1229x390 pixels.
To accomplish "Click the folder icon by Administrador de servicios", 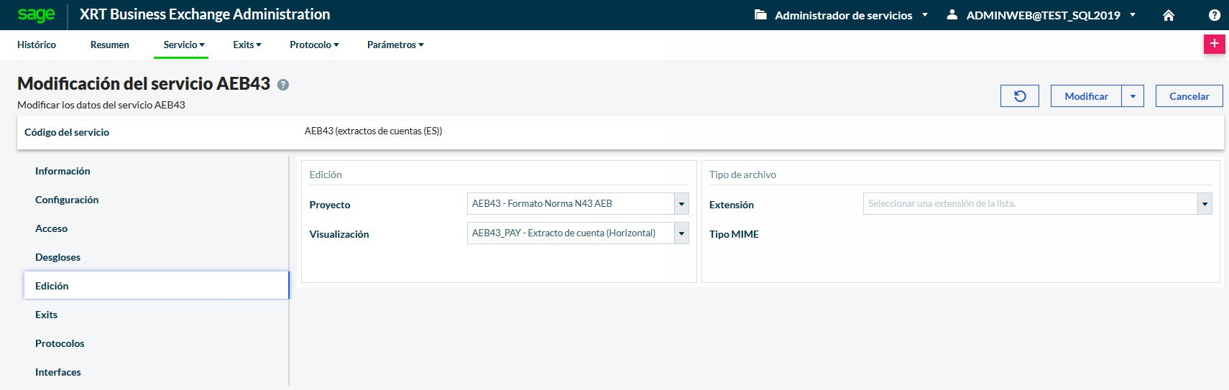I will [760, 15].
